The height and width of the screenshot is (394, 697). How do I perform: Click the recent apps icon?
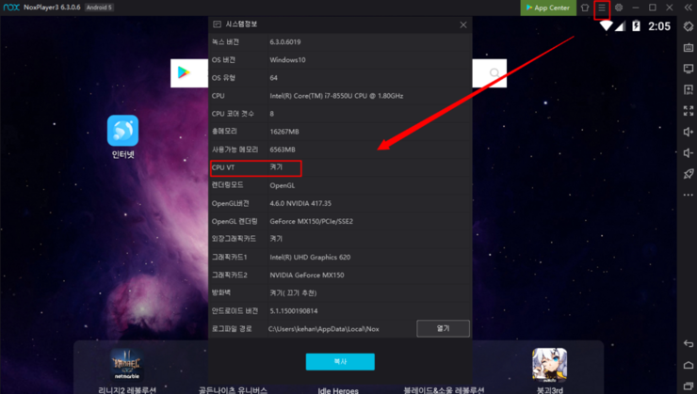(689, 386)
